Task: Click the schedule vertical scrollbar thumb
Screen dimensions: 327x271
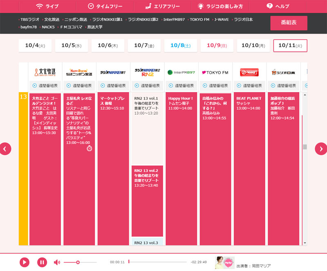Action: coord(305,147)
